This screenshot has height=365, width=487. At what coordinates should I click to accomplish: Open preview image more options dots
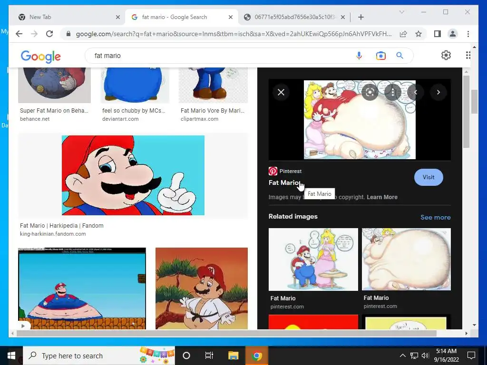(x=393, y=92)
